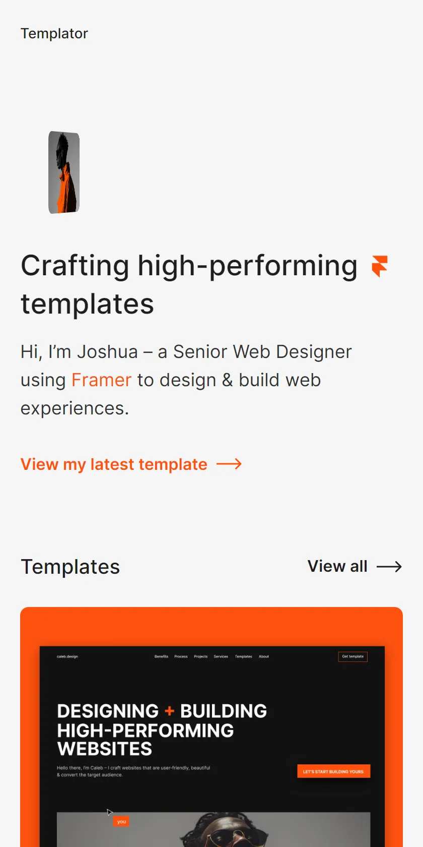Click the black arrow beside View all
This screenshot has width=423, height=847.
(389, 567)
